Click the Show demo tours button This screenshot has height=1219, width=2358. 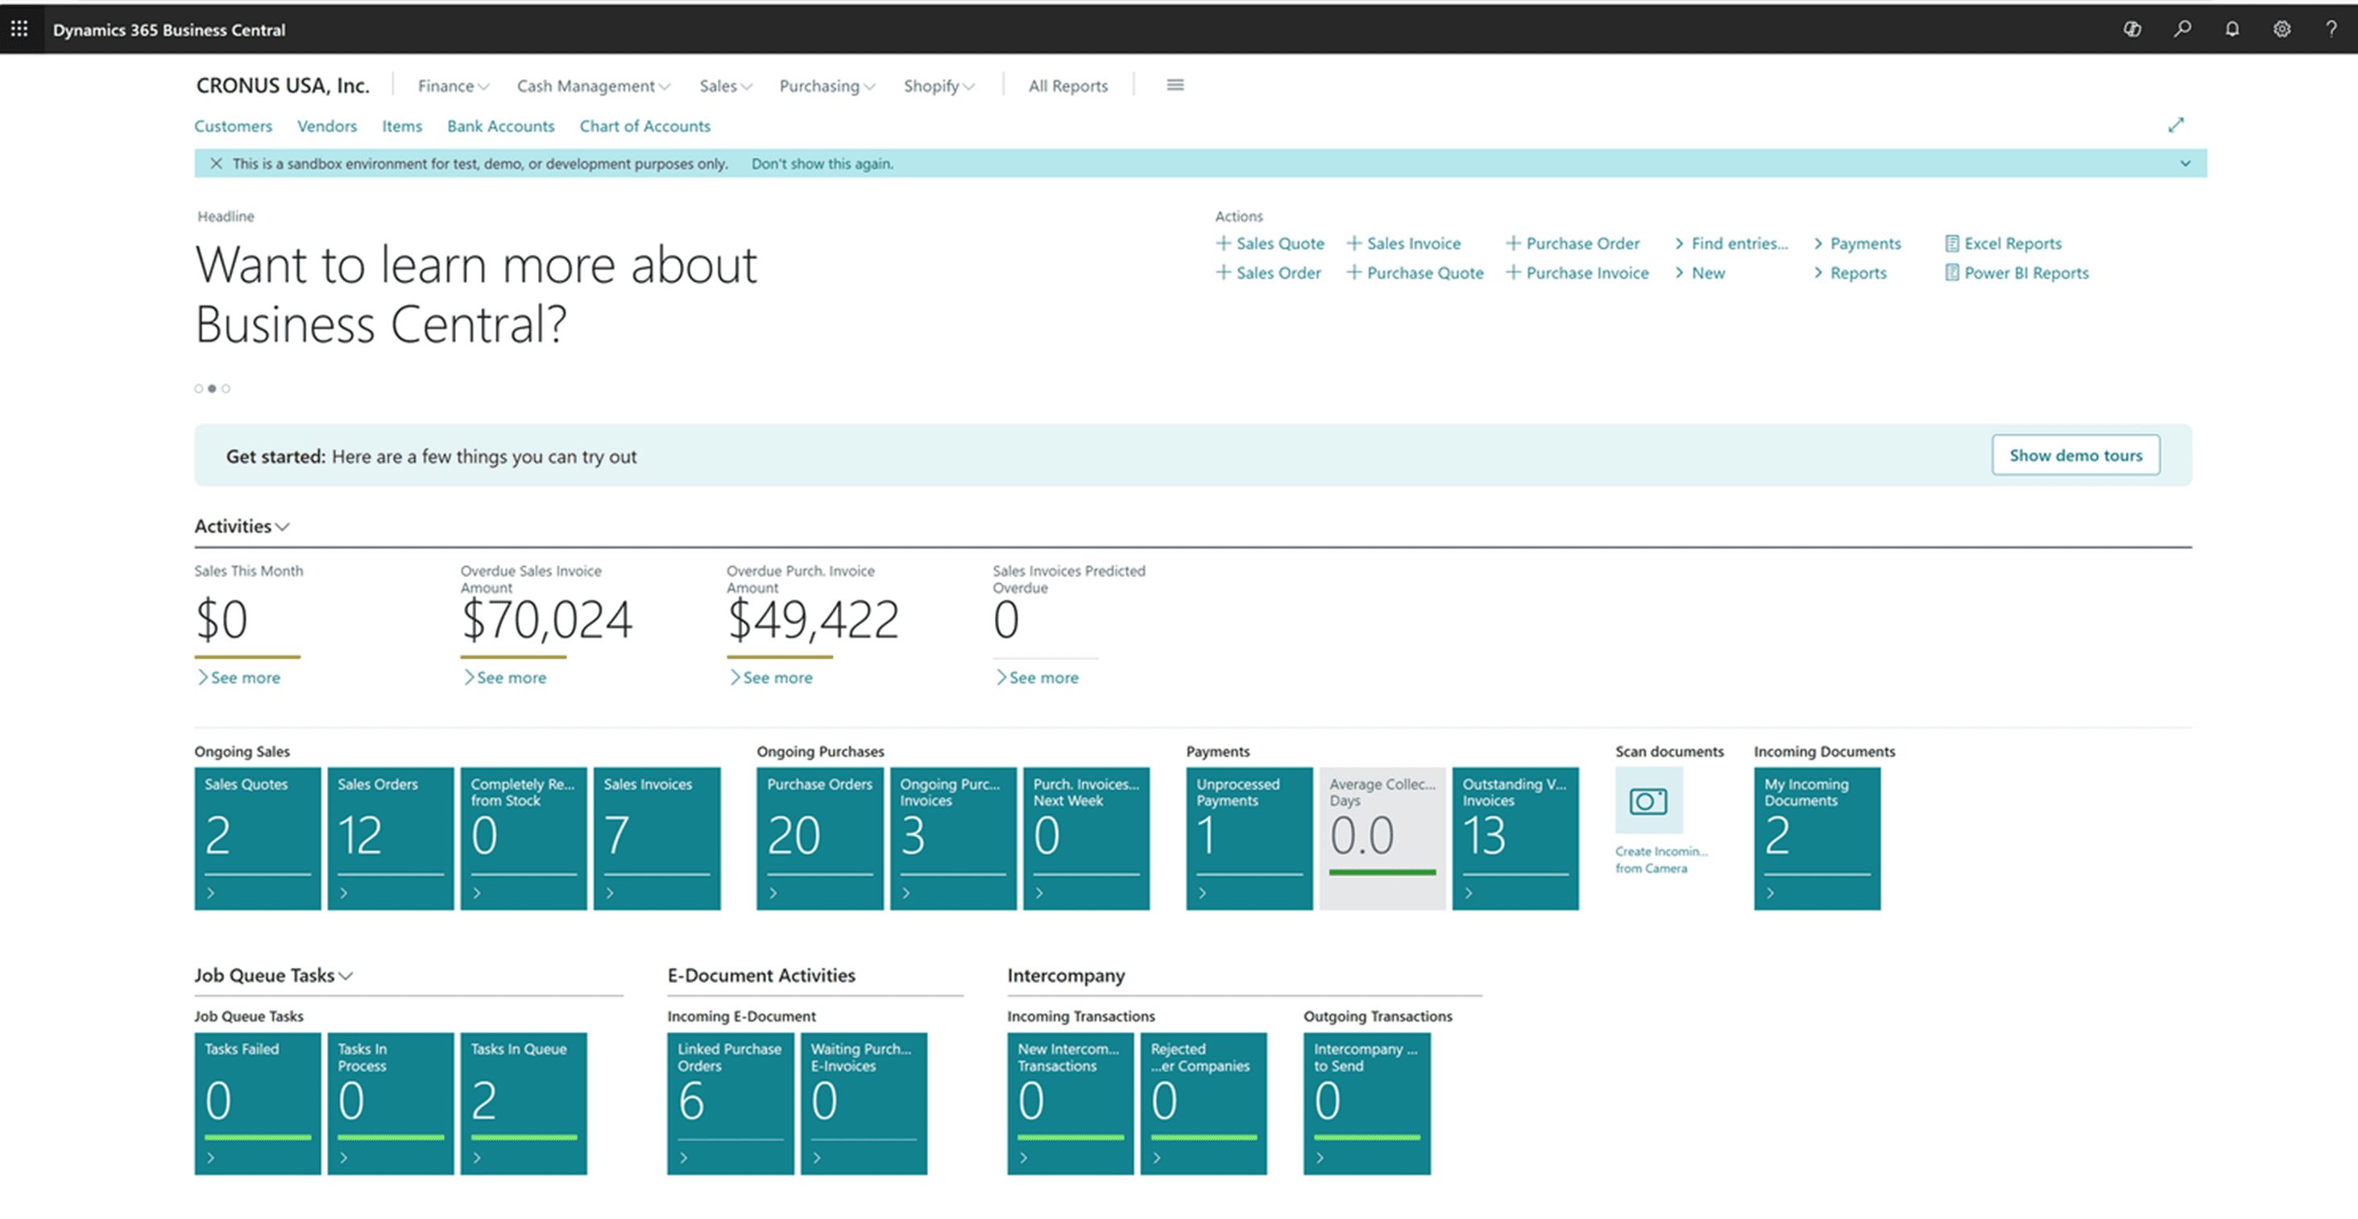coord(2074,455)
